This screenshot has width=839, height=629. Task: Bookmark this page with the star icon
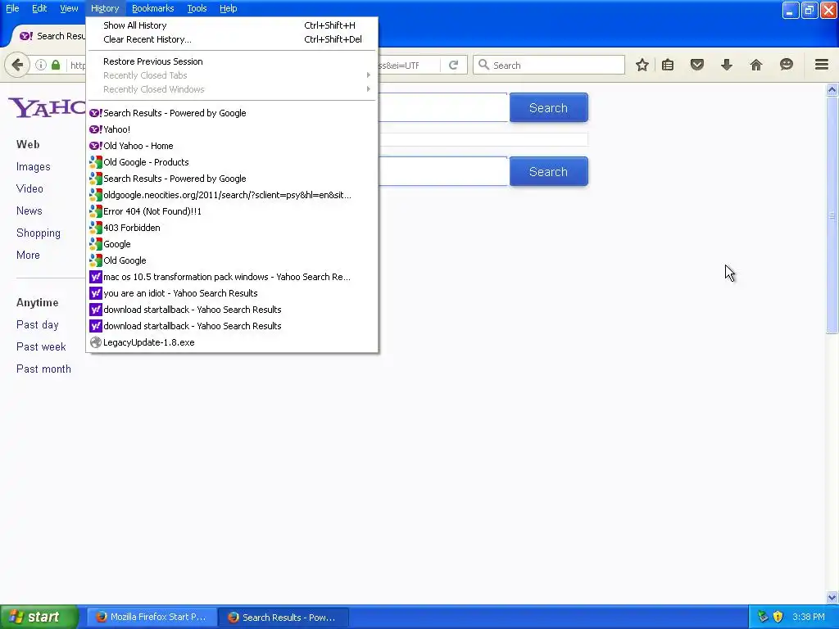[642, 66]
